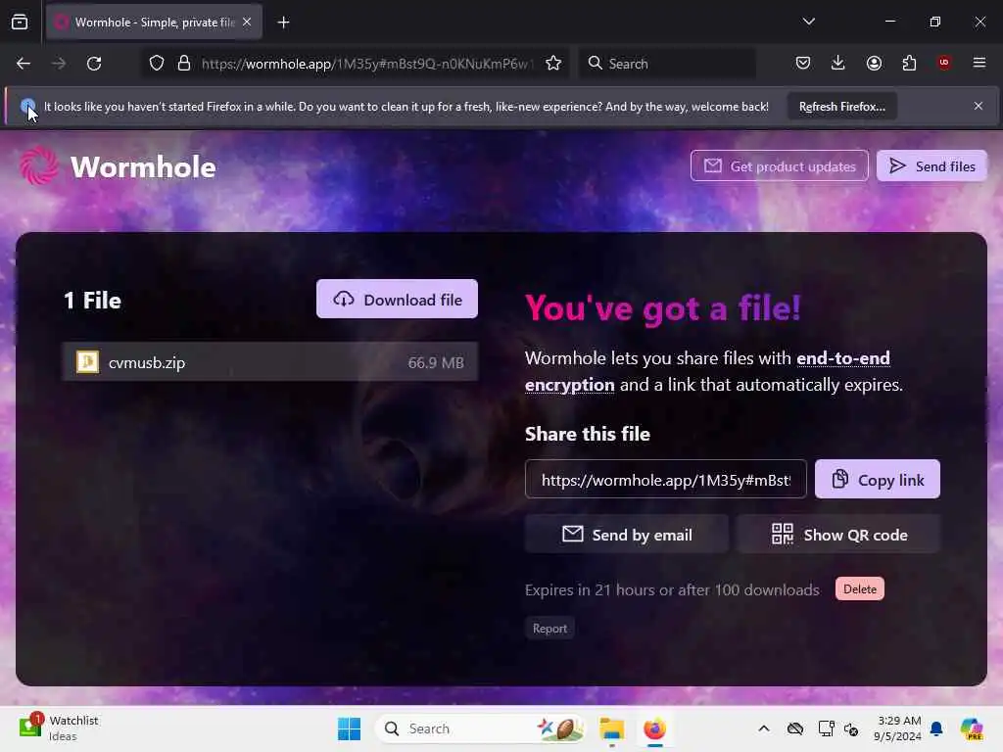Image resolution: width=1003 pixels, height=752 pixels.
Task: Select the Wormhole browser tab
Action: pos(154,22)
